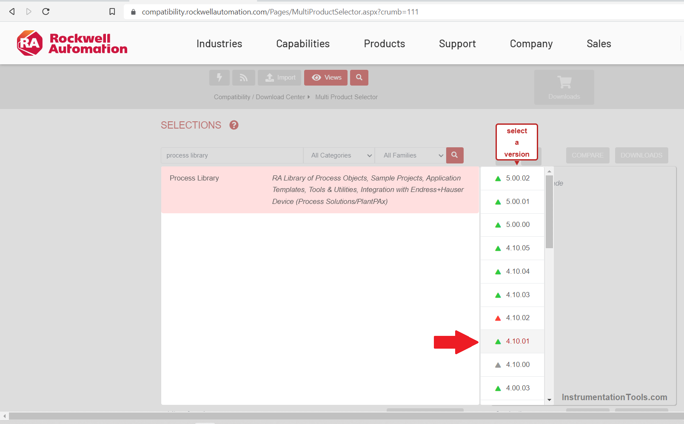The image size is (684, 424).
Task: Click the Compatibility / Download Center breadcrumb
Action: [x=259, y=97]
